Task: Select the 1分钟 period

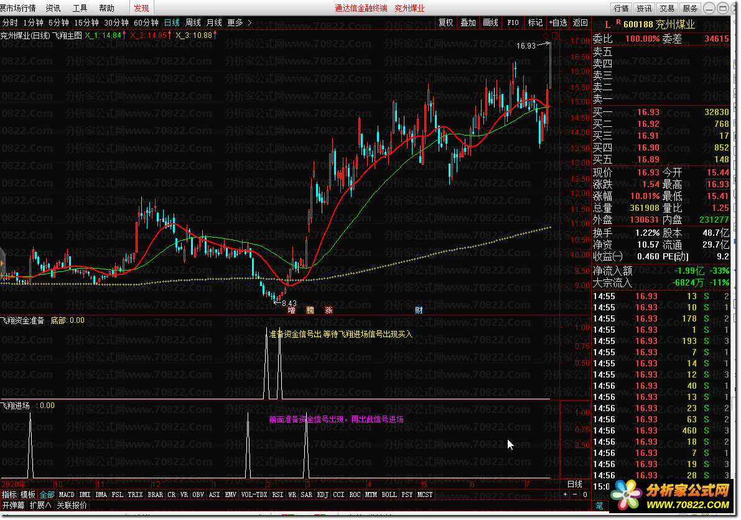Action: (33, 22)
